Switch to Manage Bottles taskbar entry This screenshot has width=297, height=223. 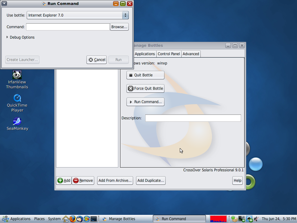point(126,219)
